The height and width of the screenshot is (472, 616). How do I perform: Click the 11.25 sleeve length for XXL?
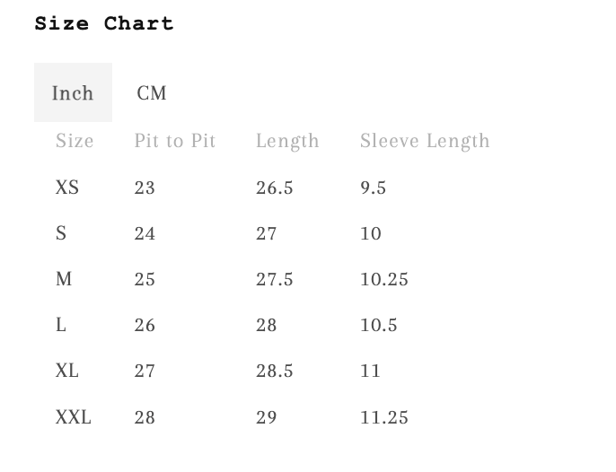tap(384, 417)
